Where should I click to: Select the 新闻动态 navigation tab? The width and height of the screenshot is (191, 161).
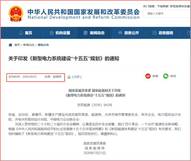94,33
